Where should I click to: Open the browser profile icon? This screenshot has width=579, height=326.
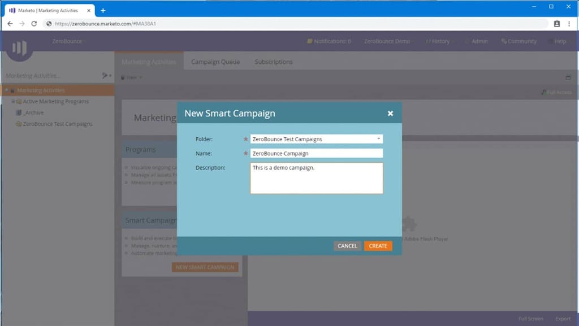coord(557,24)
